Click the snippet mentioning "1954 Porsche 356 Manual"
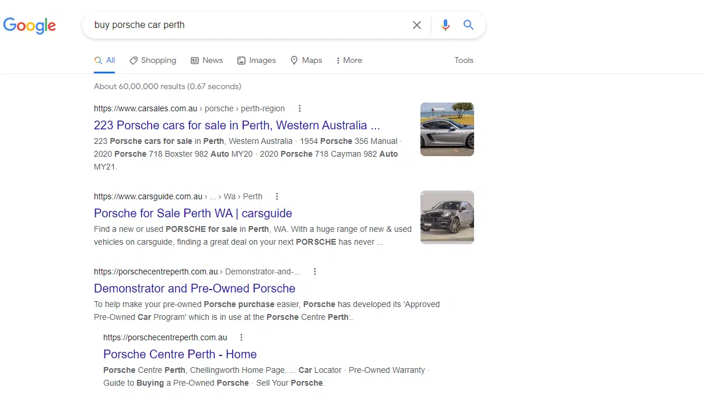Screen dimensions: 705x409 coord(248,154)
